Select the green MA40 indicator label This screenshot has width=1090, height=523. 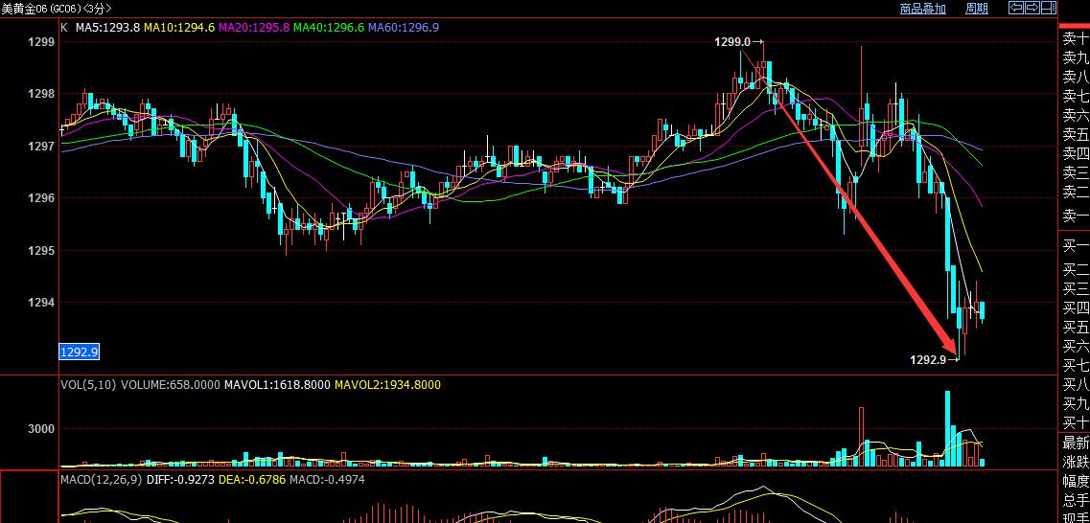click(329, 28)
